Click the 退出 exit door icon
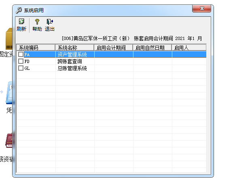 coord(50,22)
